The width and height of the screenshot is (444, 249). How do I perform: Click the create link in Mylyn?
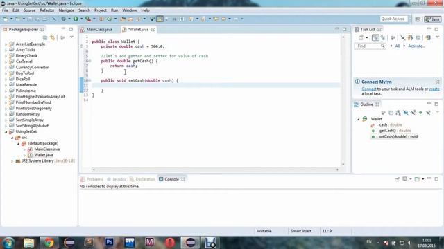click(434, 89)
